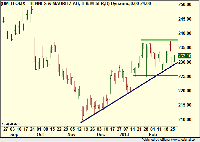Click the 235.00 price axis label

185,48
